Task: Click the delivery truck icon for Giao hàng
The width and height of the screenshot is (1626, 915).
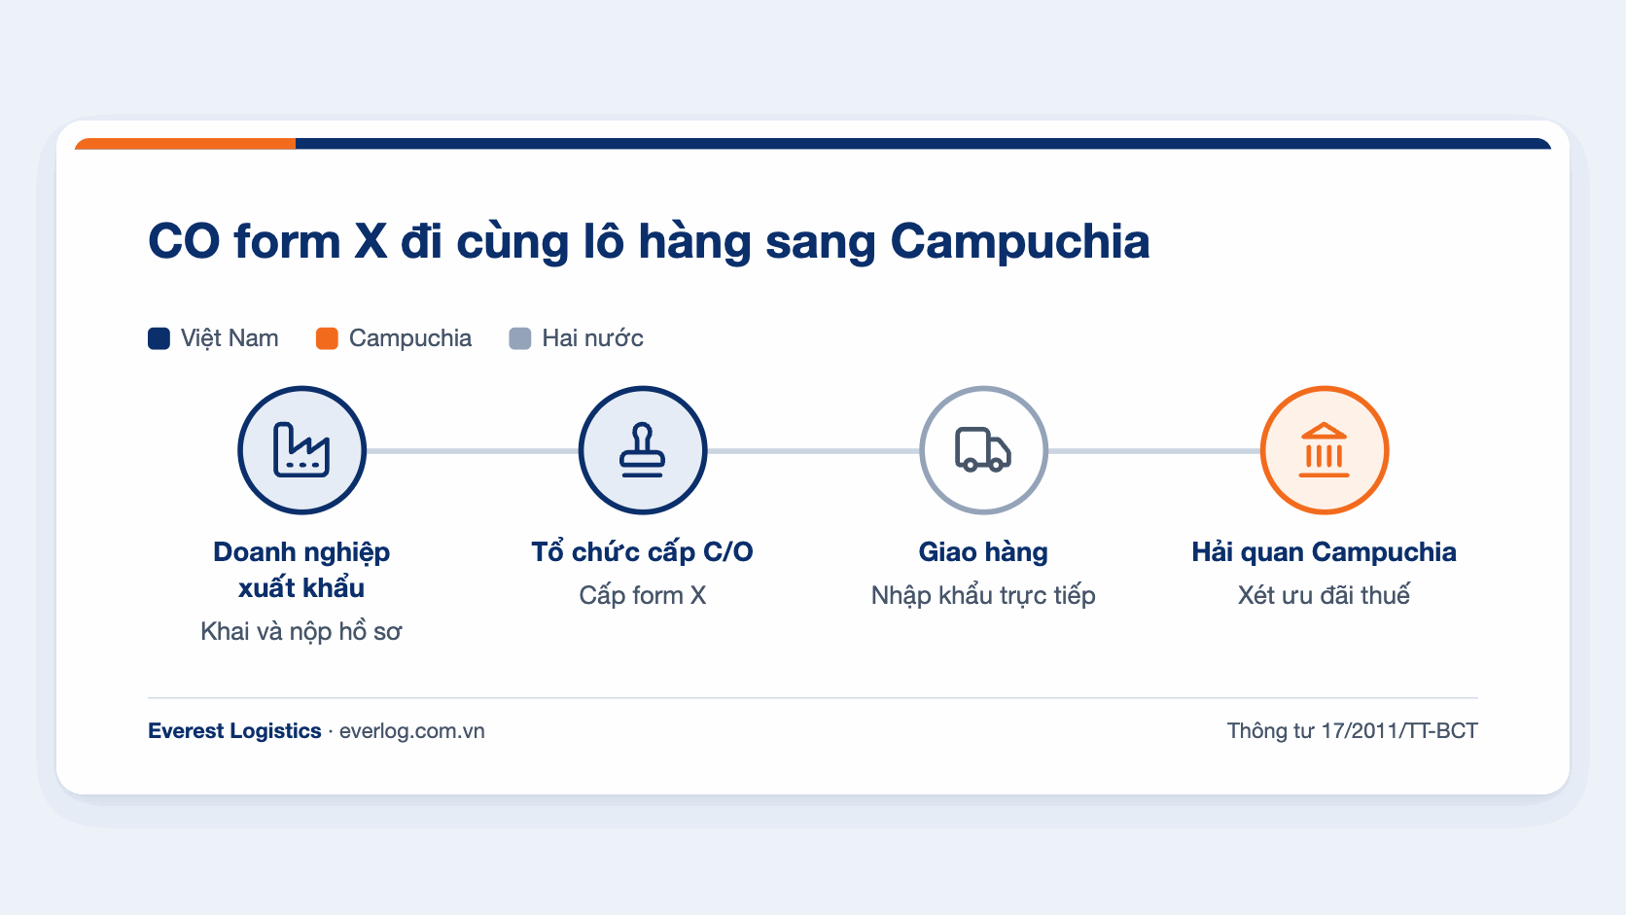Action: click(983, 450)
